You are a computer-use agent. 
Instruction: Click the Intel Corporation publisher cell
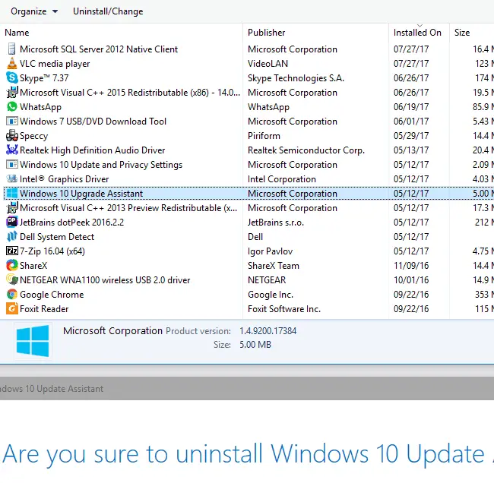[282, 178]
